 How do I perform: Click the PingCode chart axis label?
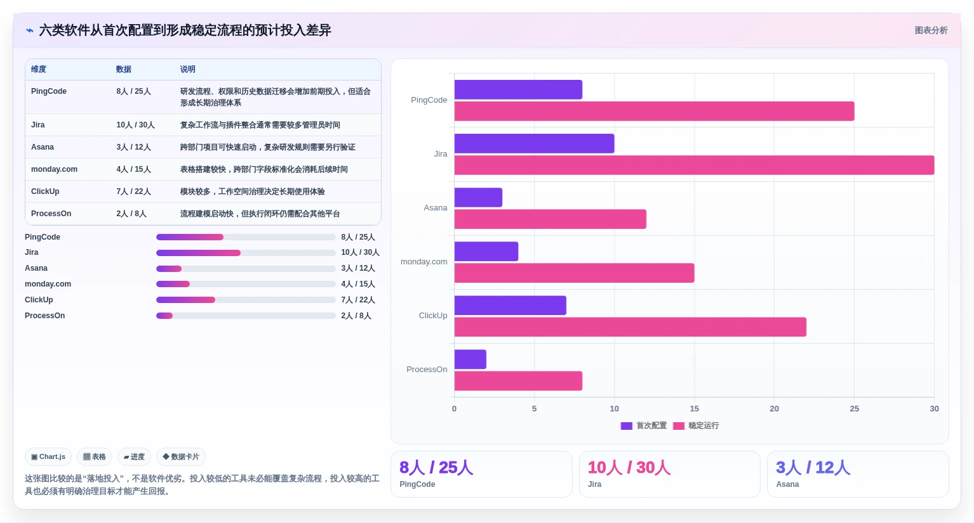429,100
